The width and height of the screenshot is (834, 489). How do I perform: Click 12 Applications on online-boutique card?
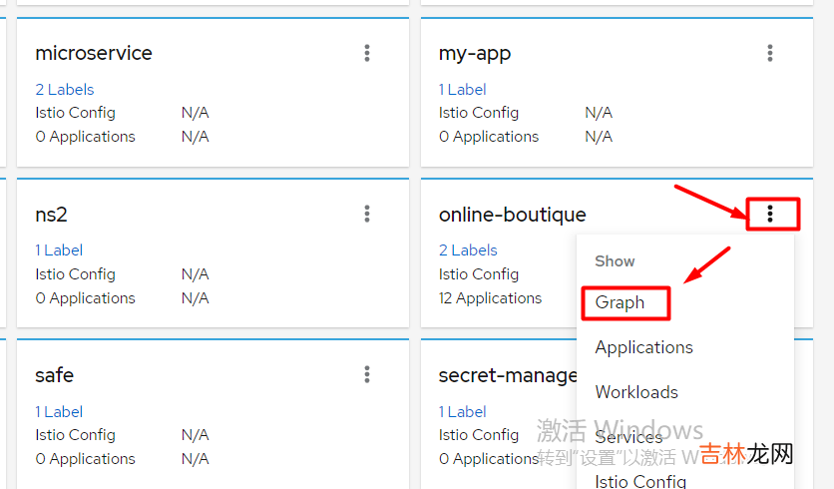[x=490, y=298]
